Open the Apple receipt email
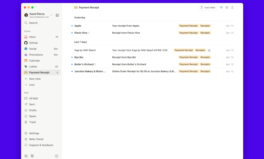The width and height of the screenshot is (264, 159). point(154,26)
